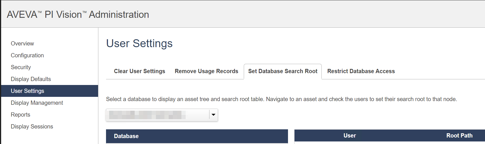
Task: Select User Settings in the sidebar
Action: 27,91
